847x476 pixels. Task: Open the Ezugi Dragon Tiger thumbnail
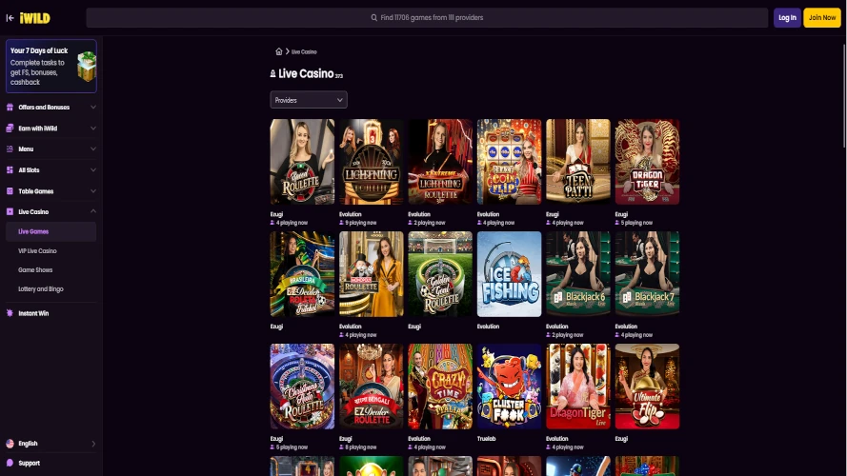coord(647,162)
